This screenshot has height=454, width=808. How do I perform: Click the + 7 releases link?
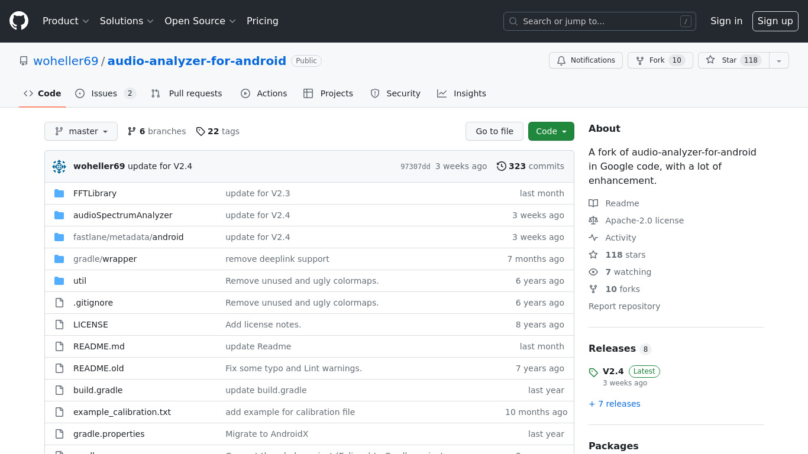615,404
